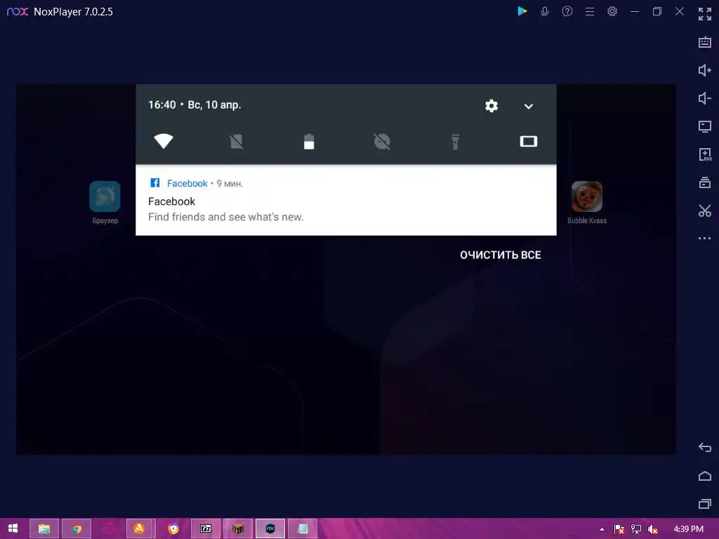
Task: Click network icon in system tray
Action: pos(636,529)
